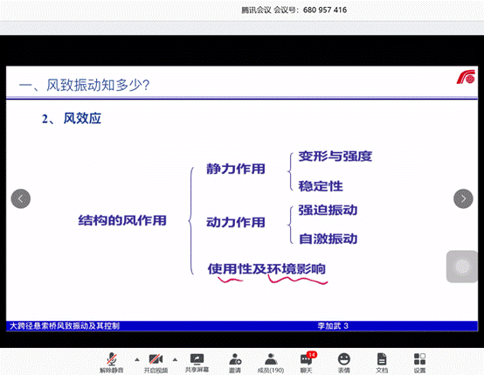This screenshot has height=375, width=484.
Task: Show the 成员(190) participants list
Action: 271,363
